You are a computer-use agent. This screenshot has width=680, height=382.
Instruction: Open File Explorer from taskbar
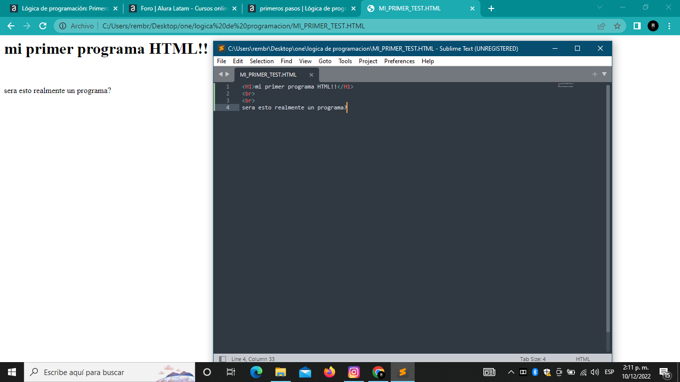coord(281,372)
